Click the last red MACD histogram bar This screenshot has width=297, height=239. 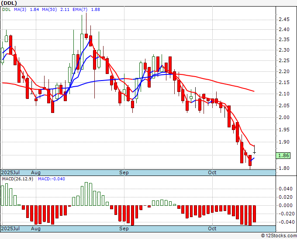point(254,214)
